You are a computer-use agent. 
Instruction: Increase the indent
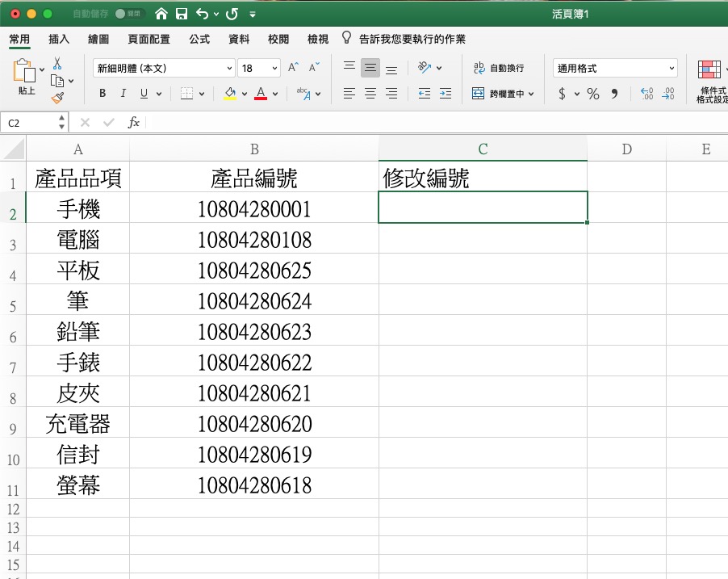[x=446, y=94]
